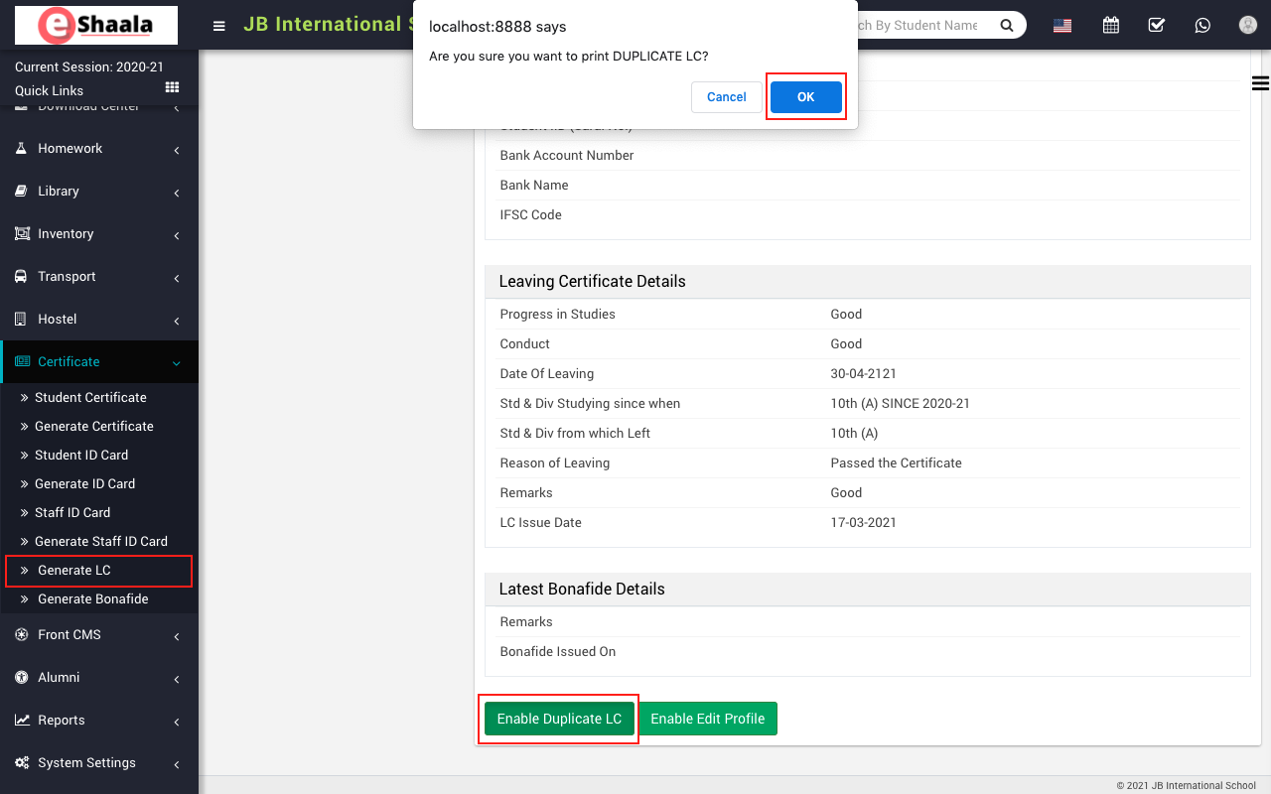Click the eShaala logo
The height and width of the screenshot is (794, 1271).
[96, 26]
